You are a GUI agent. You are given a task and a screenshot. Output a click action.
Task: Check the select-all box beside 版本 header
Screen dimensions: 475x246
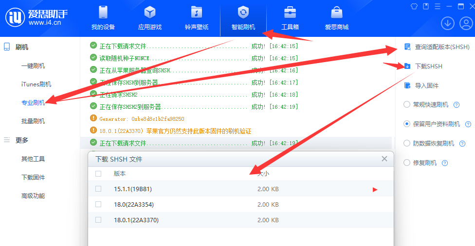pyautogui.click(x=98, y=173)
